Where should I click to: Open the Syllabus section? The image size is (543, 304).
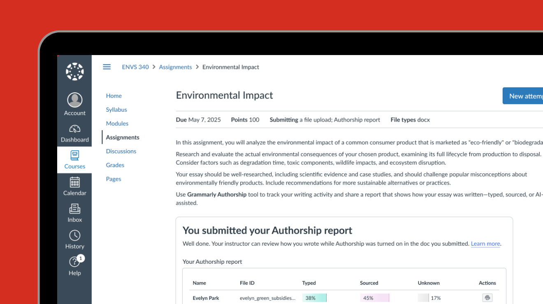(116, 109)
